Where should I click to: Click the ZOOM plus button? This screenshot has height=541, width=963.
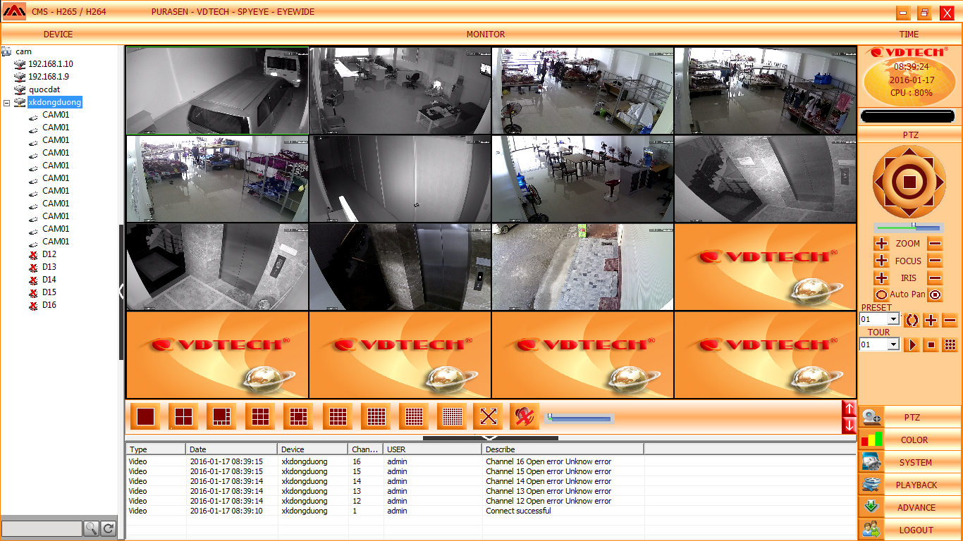[881, 244]
